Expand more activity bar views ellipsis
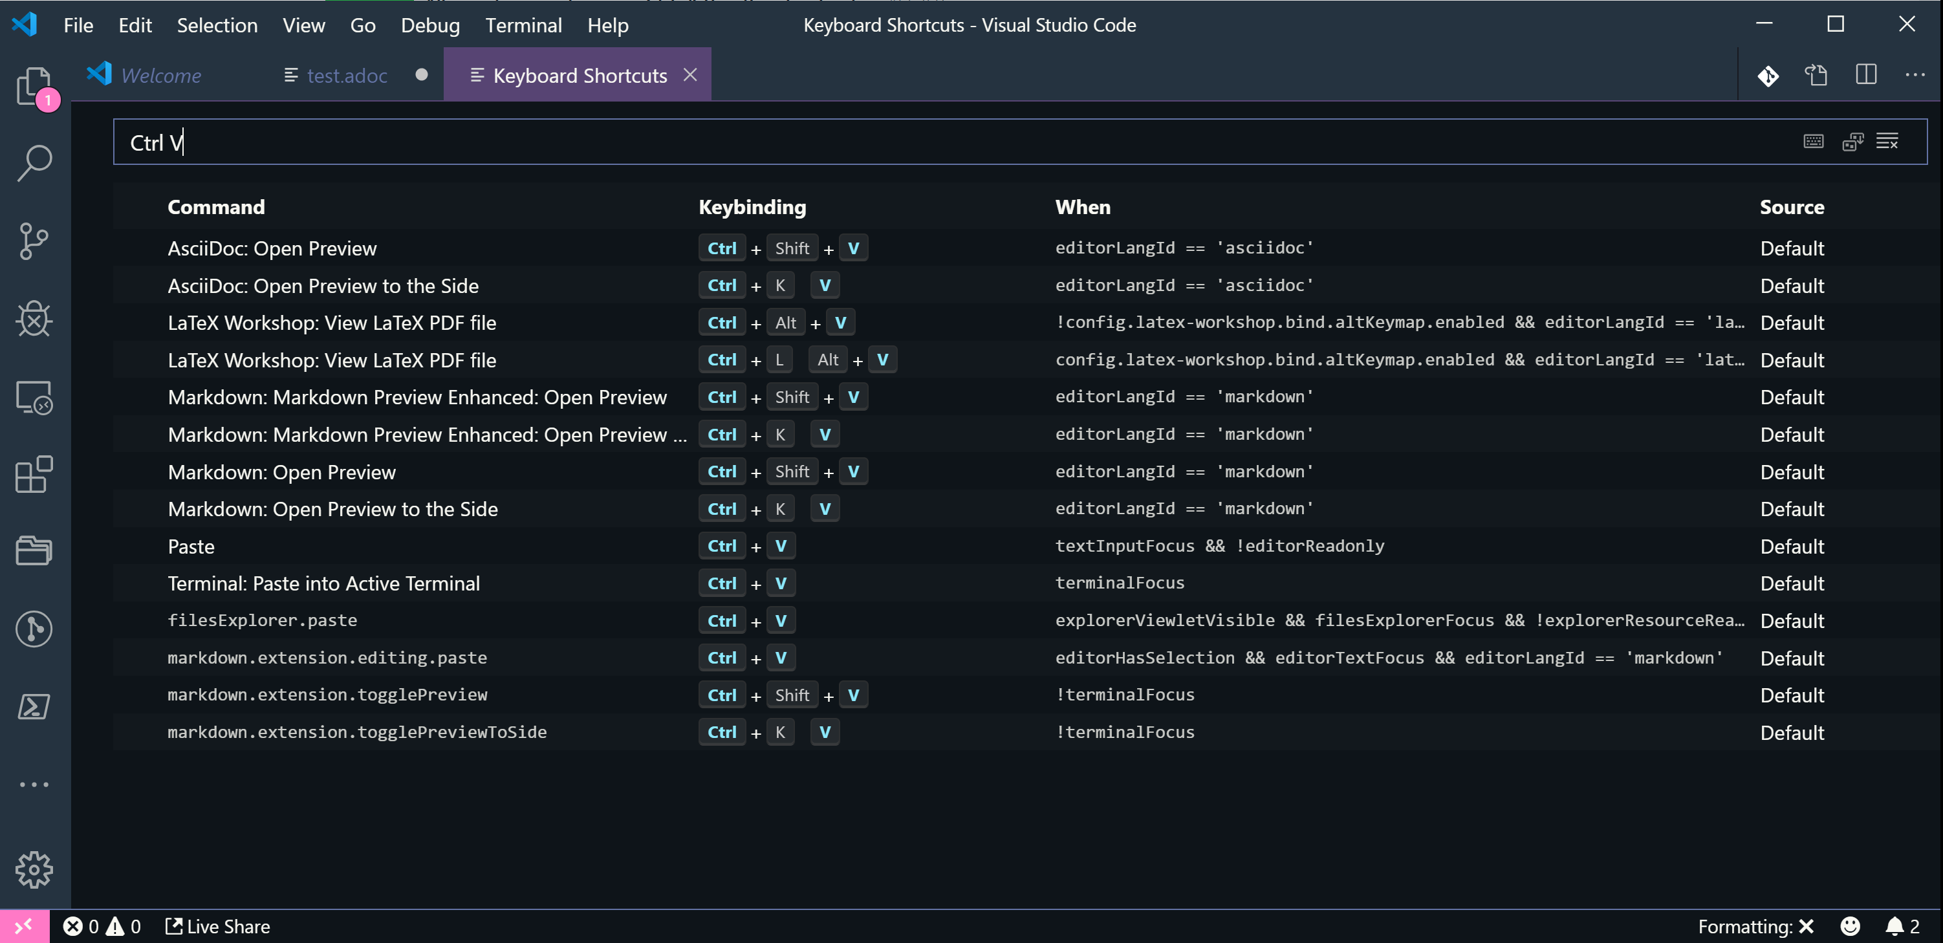 [34, 785]
